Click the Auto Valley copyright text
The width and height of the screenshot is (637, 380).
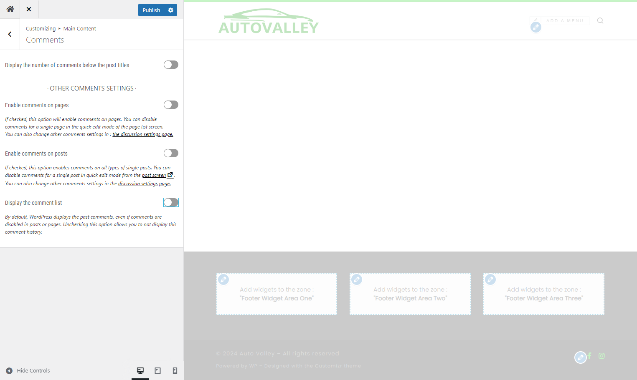pos(278,353)
